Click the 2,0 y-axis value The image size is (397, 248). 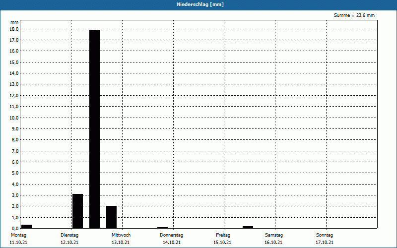pos(15,206)
